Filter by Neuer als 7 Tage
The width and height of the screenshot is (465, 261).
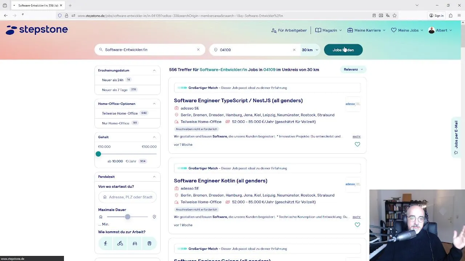click(x=115, y=90)
